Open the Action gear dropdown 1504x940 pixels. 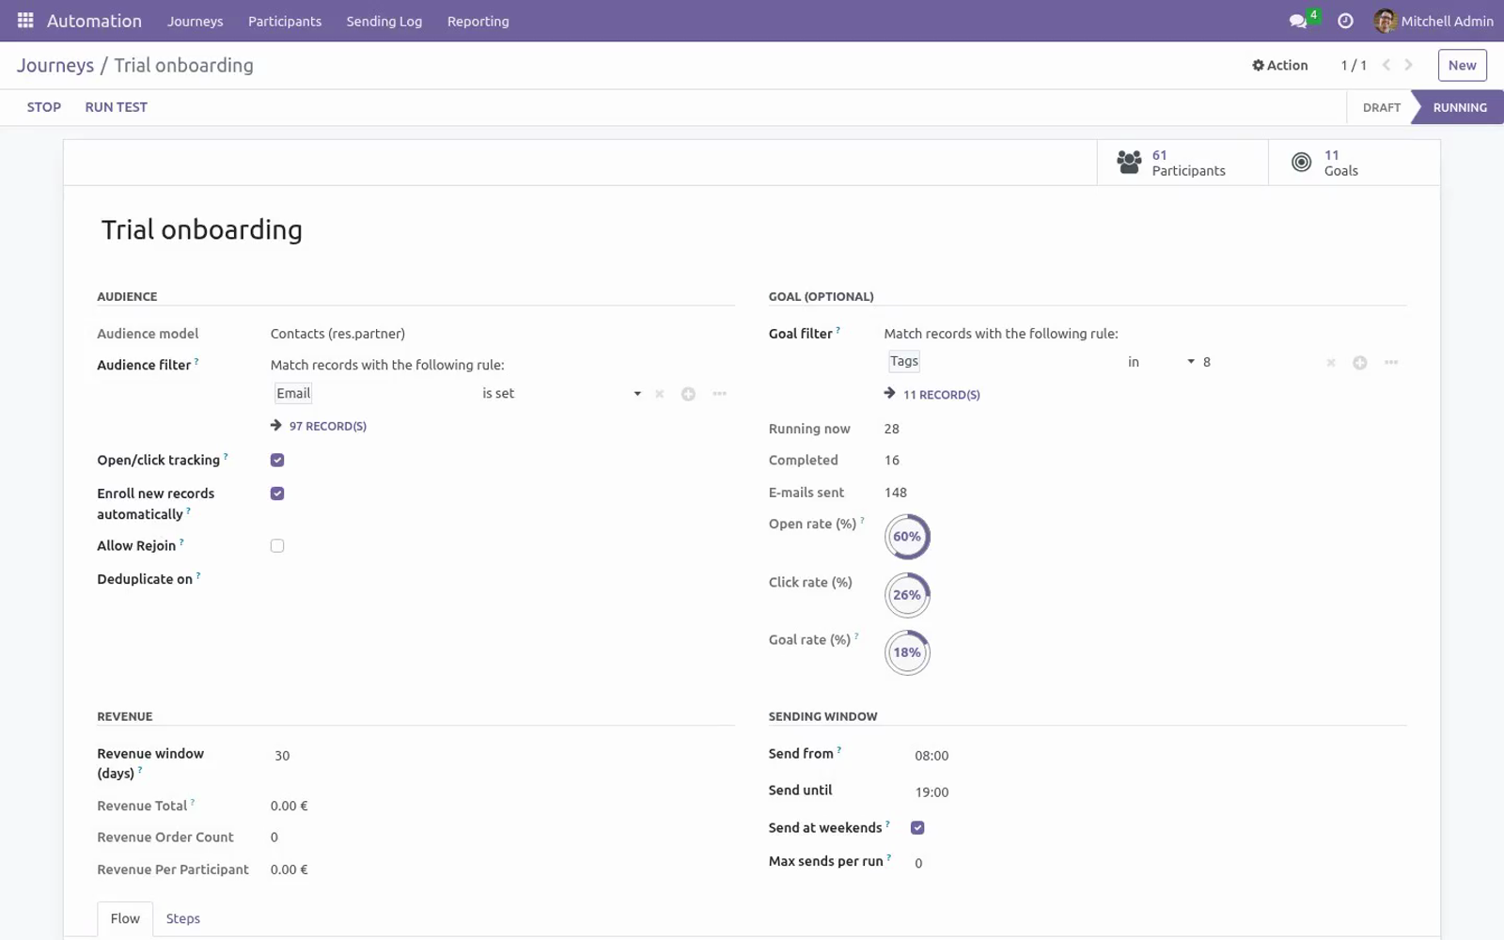[x=1280, y=65]
